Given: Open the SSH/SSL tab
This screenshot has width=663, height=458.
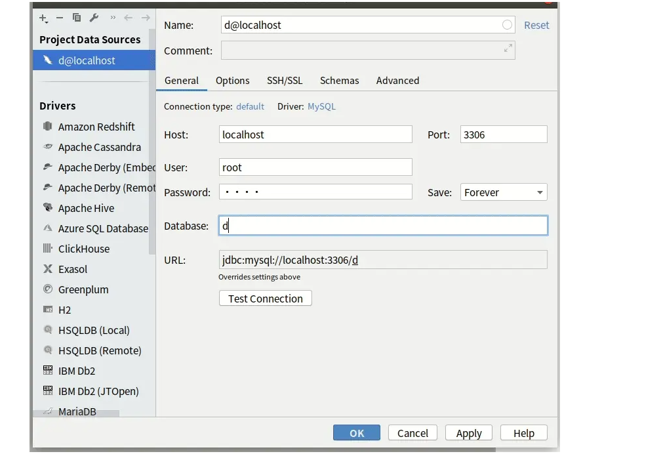Looking at the screenshot, I should [x=285, y=80].
